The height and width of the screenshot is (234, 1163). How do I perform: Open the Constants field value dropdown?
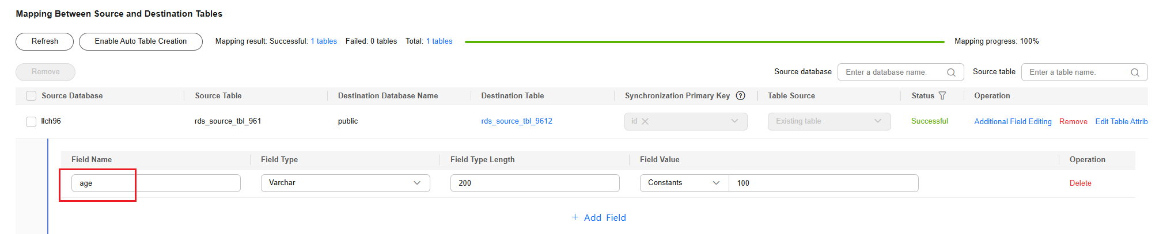(x=716, y=183)
